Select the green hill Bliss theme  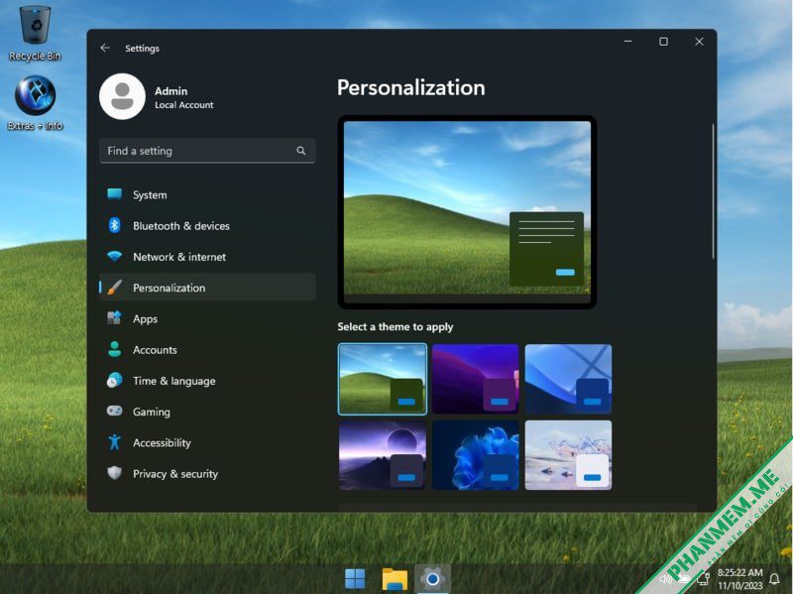(x=383, y=380)
